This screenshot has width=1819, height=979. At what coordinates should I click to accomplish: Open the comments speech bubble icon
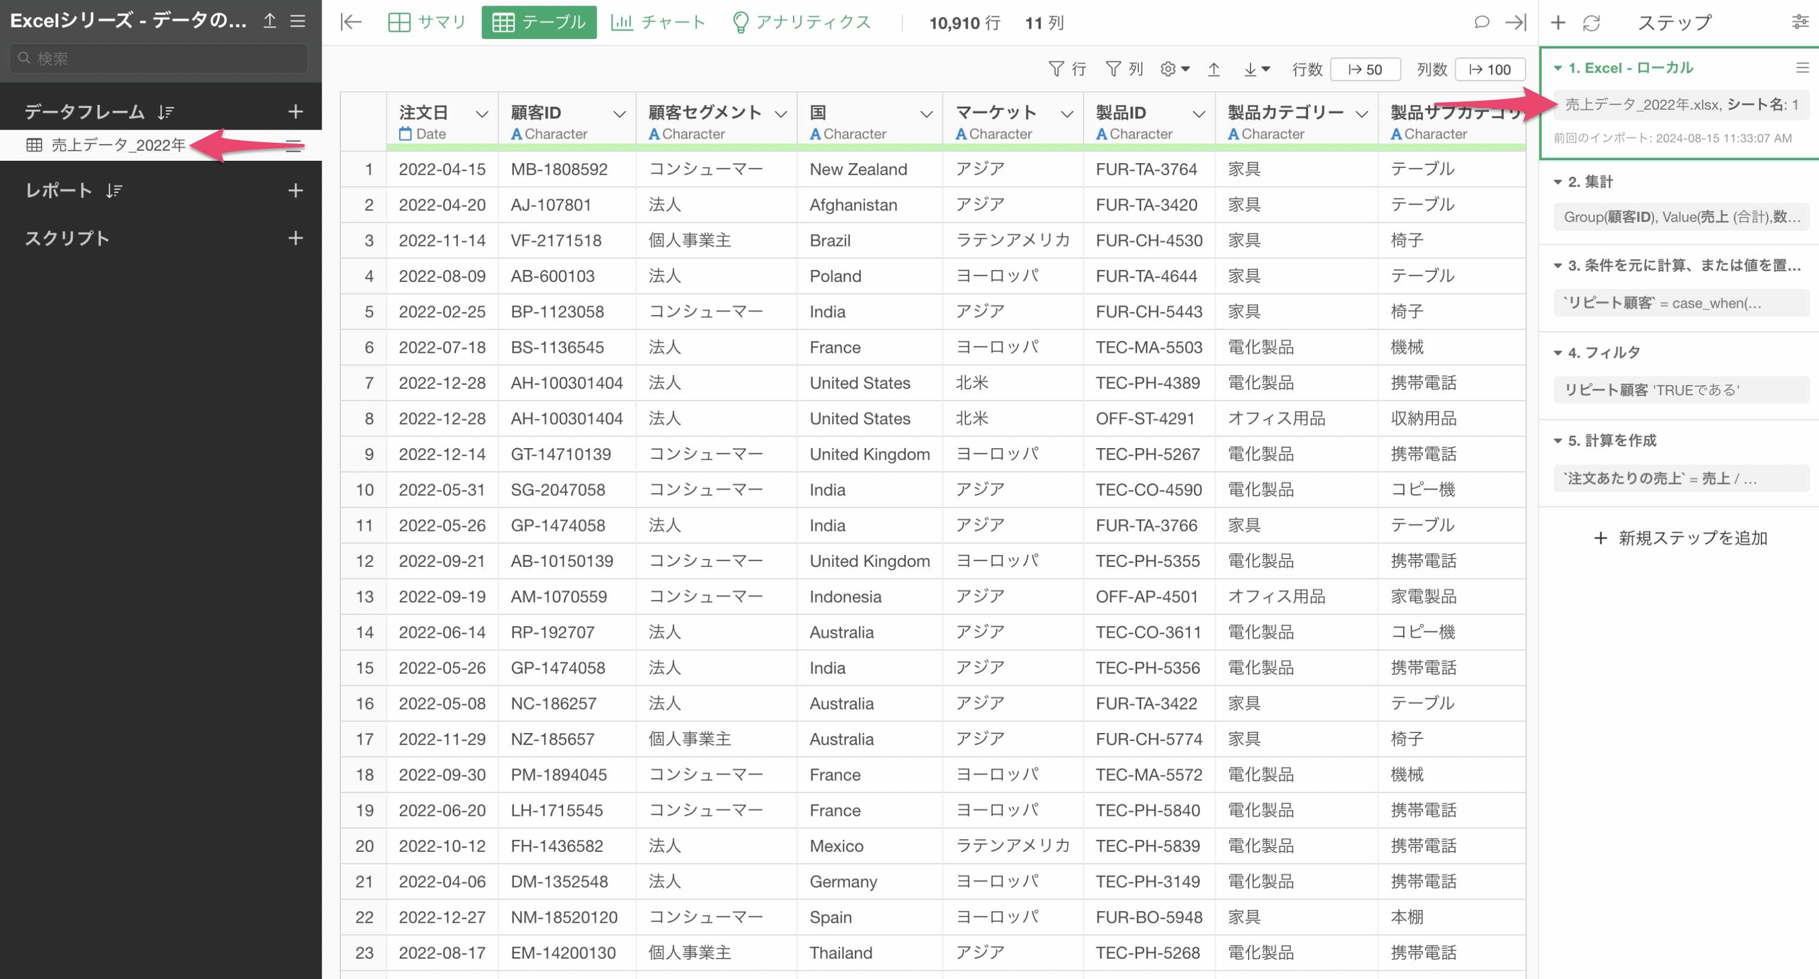(x=1482, y=22)
